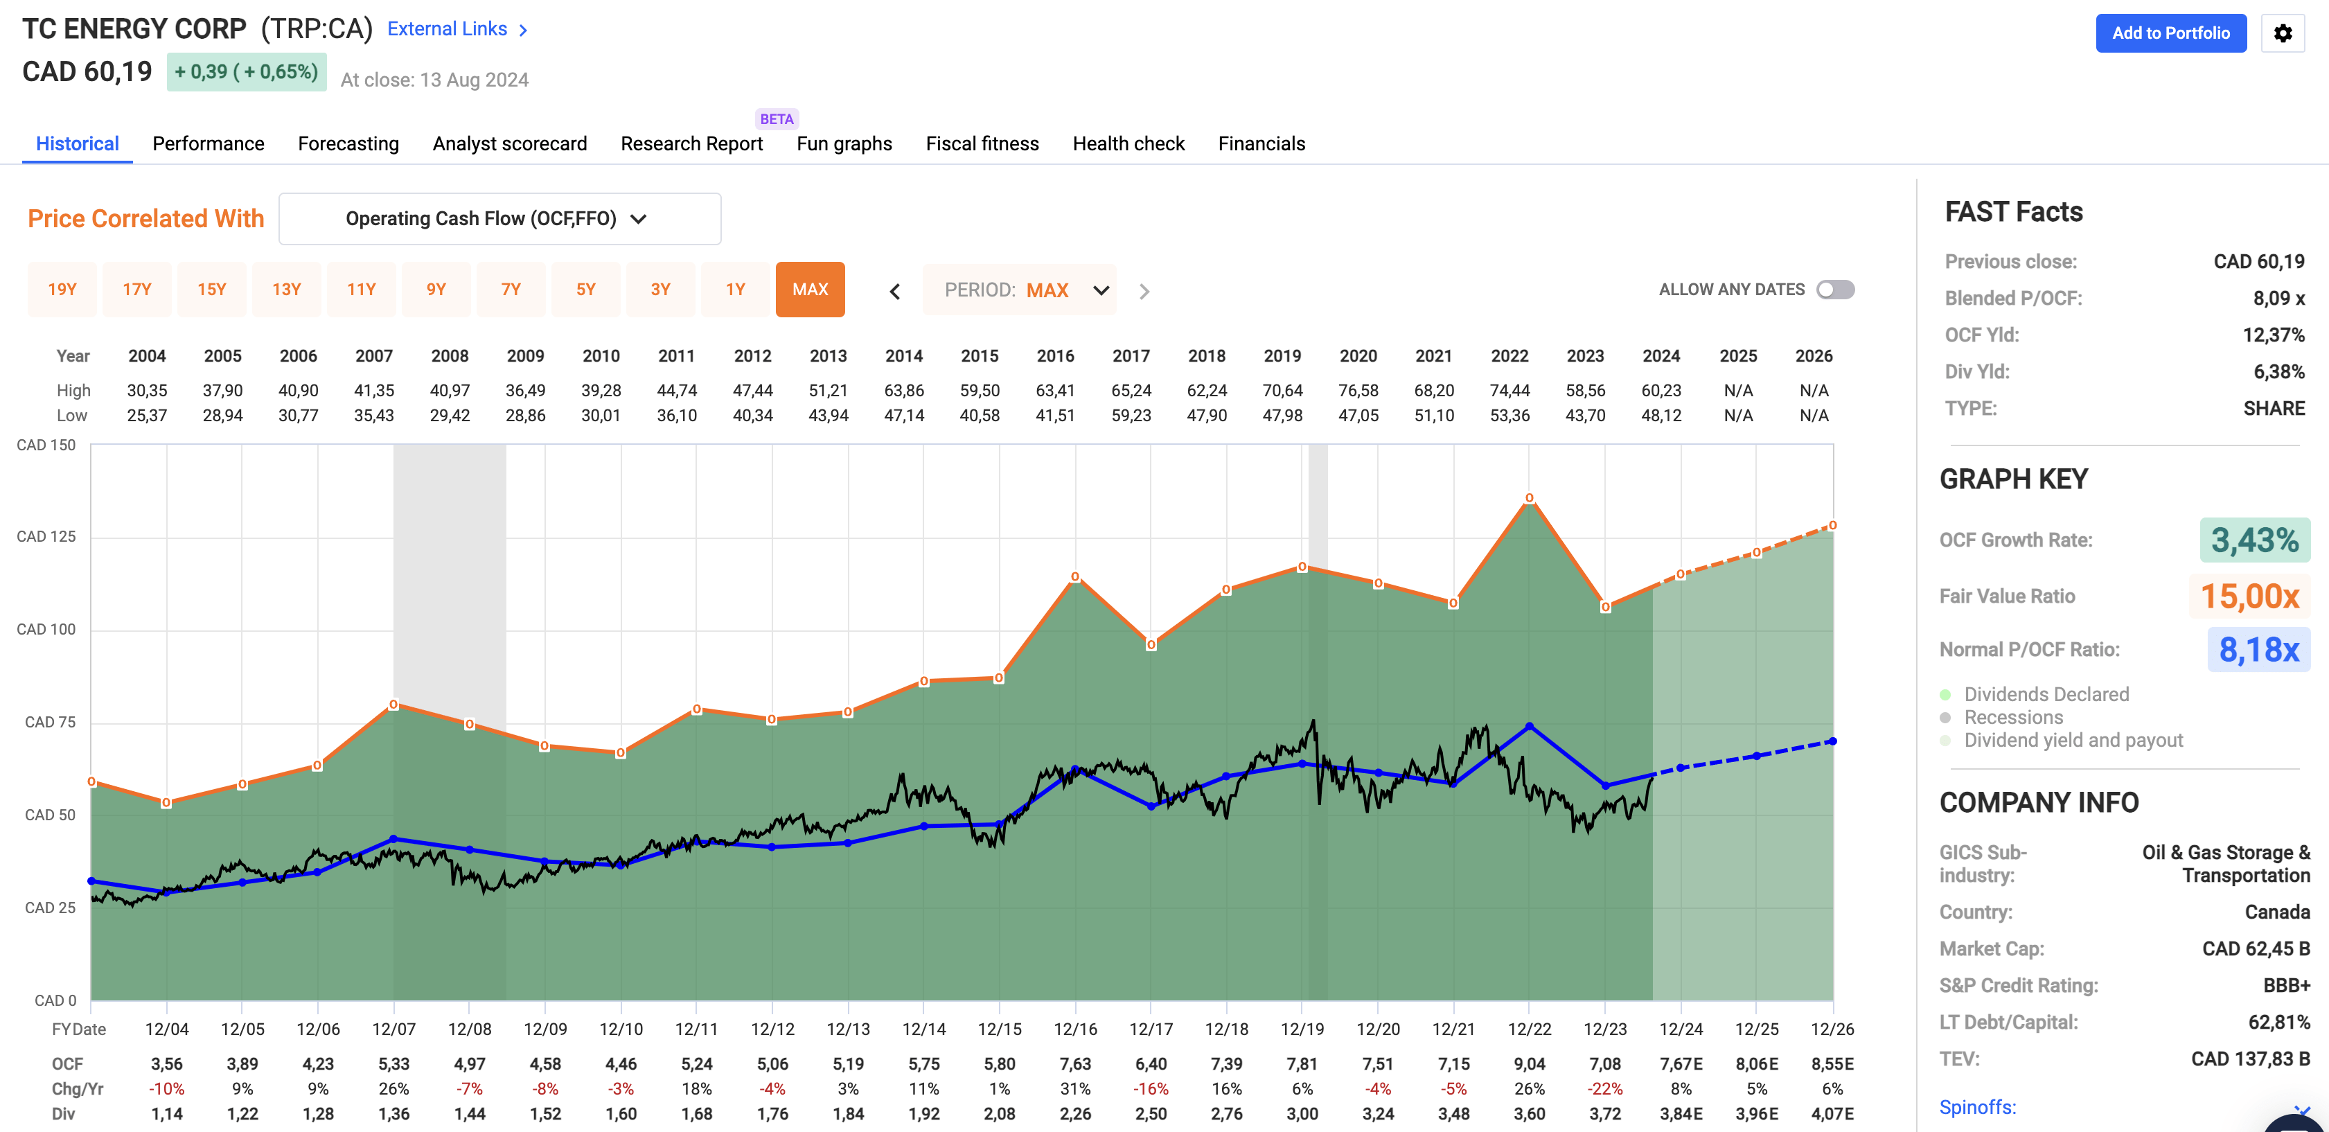This screenshot has height=1132, width=2329.
Task: Open the Health check tab
Action: point(1127,144)
